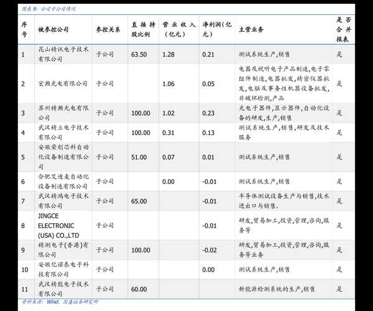
Task: Select the 精测电子(香港)有限公司 company cell
Action: pos(63,249)
